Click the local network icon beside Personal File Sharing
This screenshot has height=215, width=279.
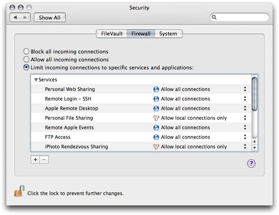(156, 118)
